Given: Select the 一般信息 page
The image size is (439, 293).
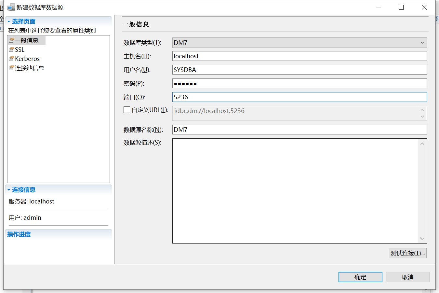Looking at the screenshot, I should click(x=27, y=40).
